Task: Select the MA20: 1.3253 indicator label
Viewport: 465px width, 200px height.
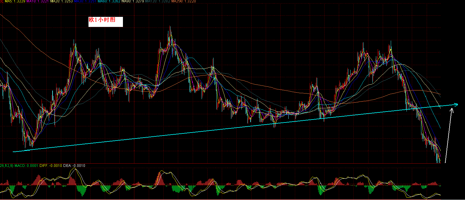Action: point(61,1)
